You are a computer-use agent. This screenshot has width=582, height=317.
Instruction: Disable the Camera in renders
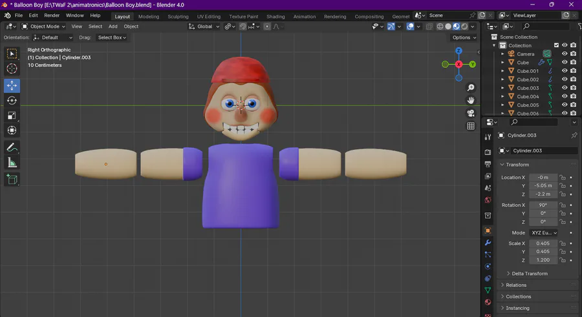(x=573, y=54)
